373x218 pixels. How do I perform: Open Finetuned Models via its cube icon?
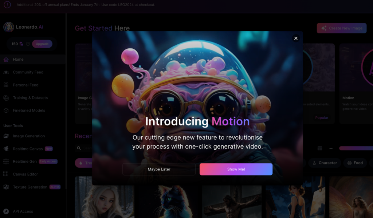6,110
